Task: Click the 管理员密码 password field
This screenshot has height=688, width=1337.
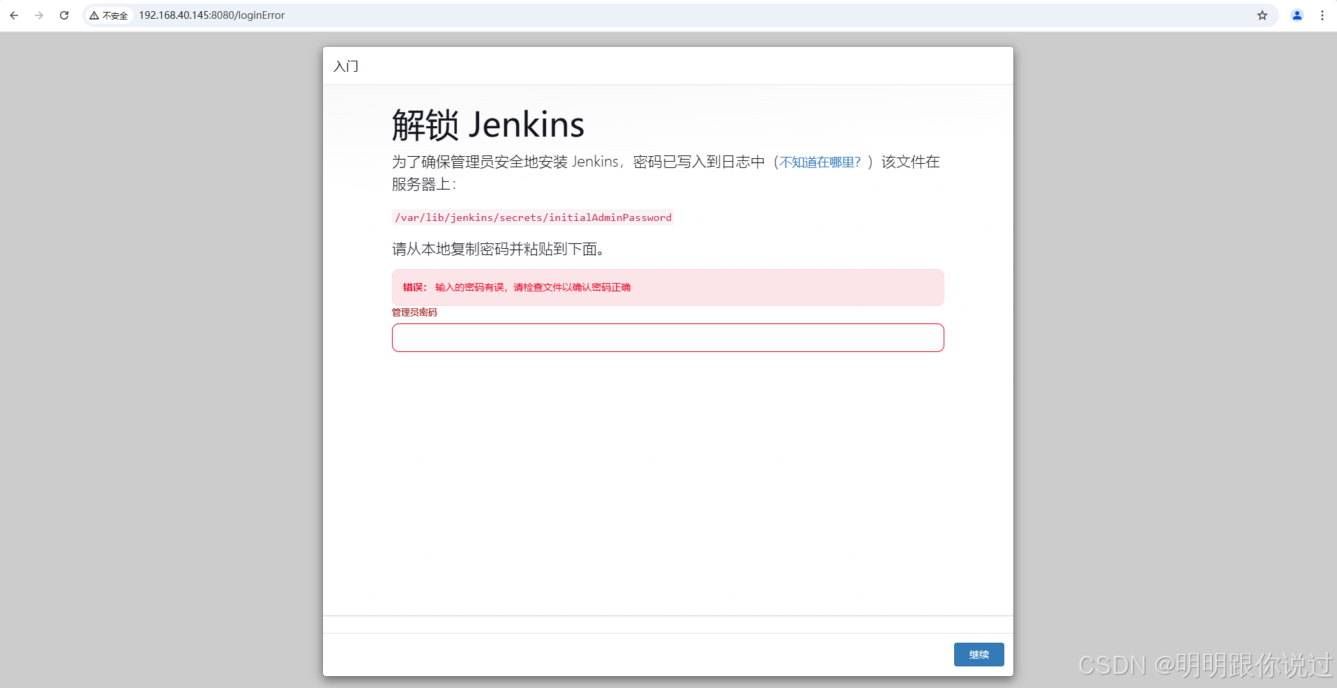Action: (667, 337)
